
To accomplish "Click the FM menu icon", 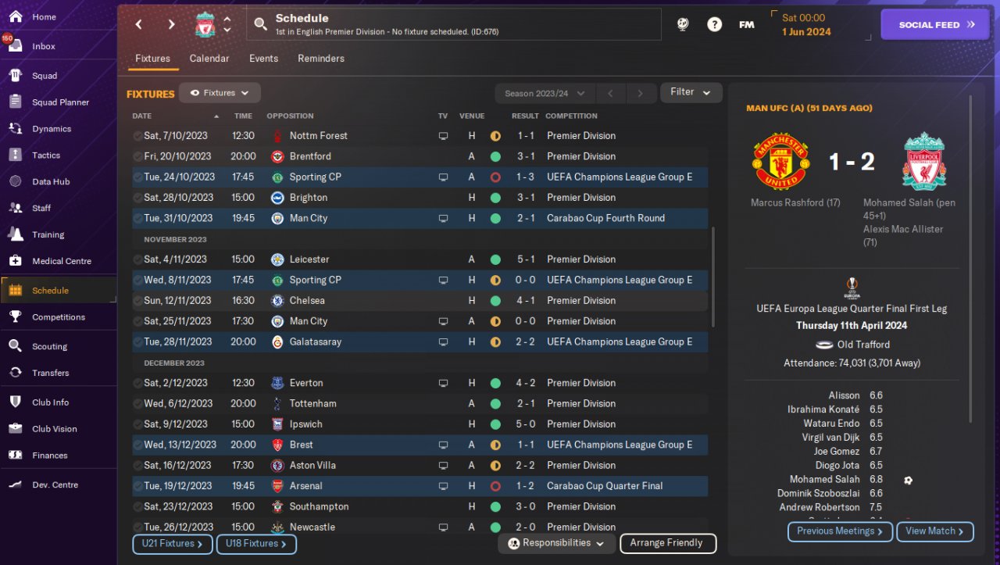I will point(746,24).
